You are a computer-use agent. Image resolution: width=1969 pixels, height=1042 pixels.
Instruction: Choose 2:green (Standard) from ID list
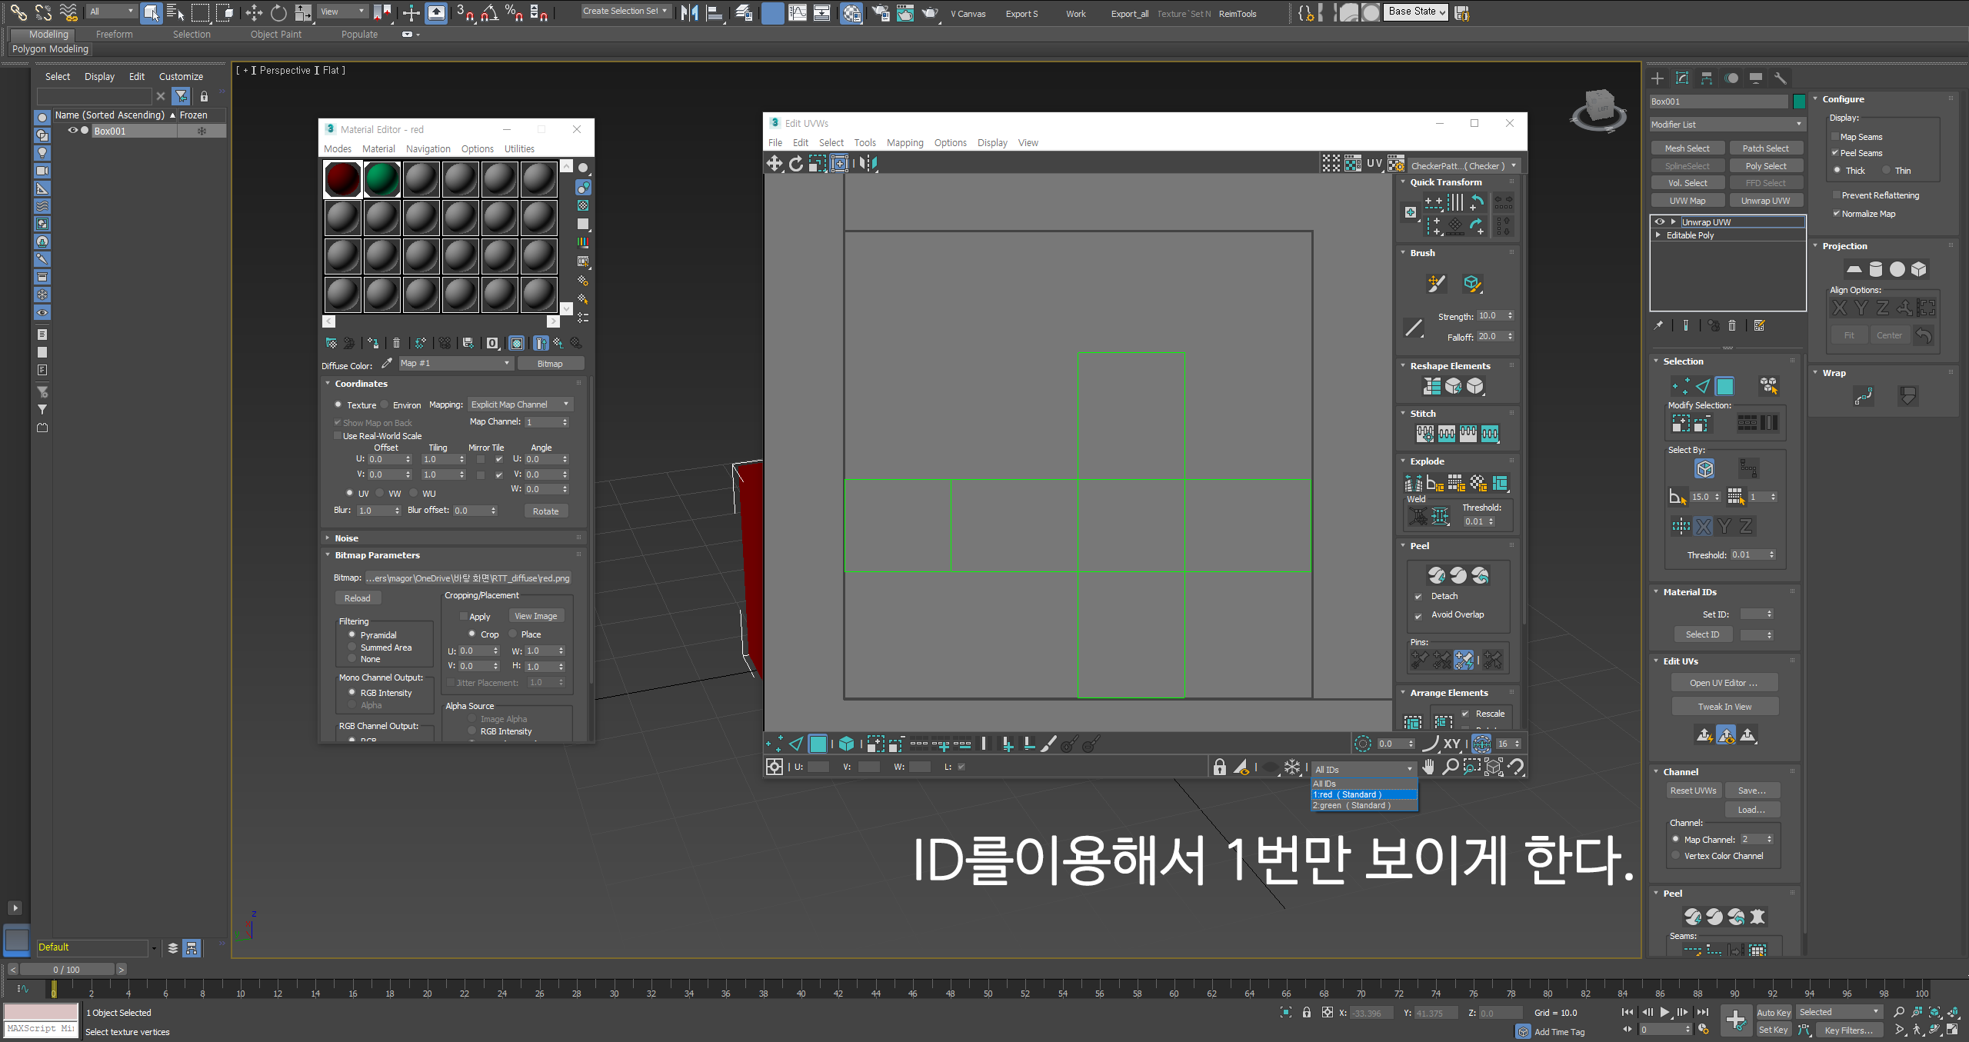coord(1351,805)
